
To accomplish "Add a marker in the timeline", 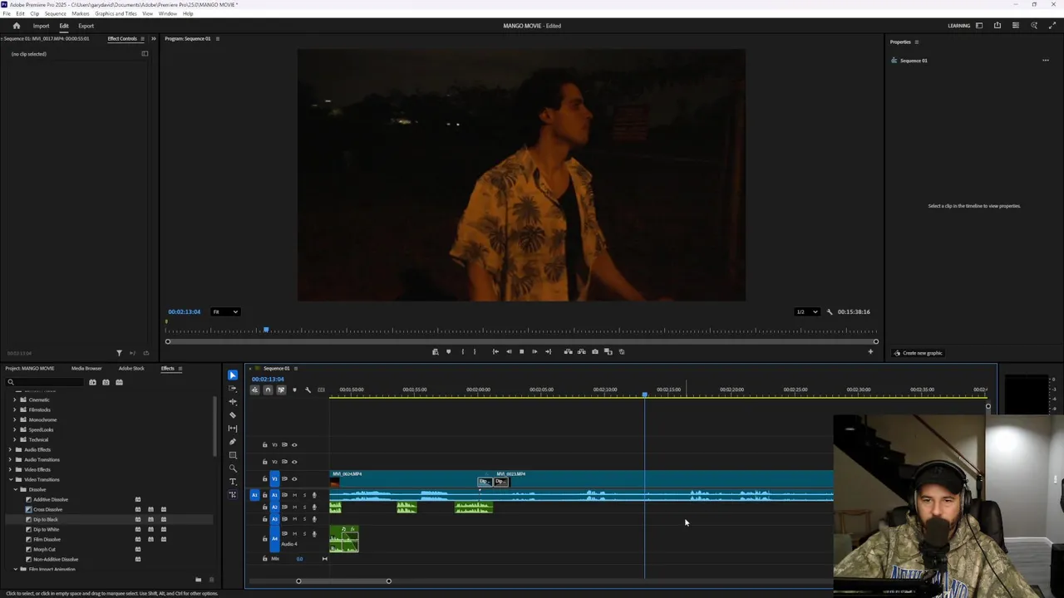I will point(294,390).
